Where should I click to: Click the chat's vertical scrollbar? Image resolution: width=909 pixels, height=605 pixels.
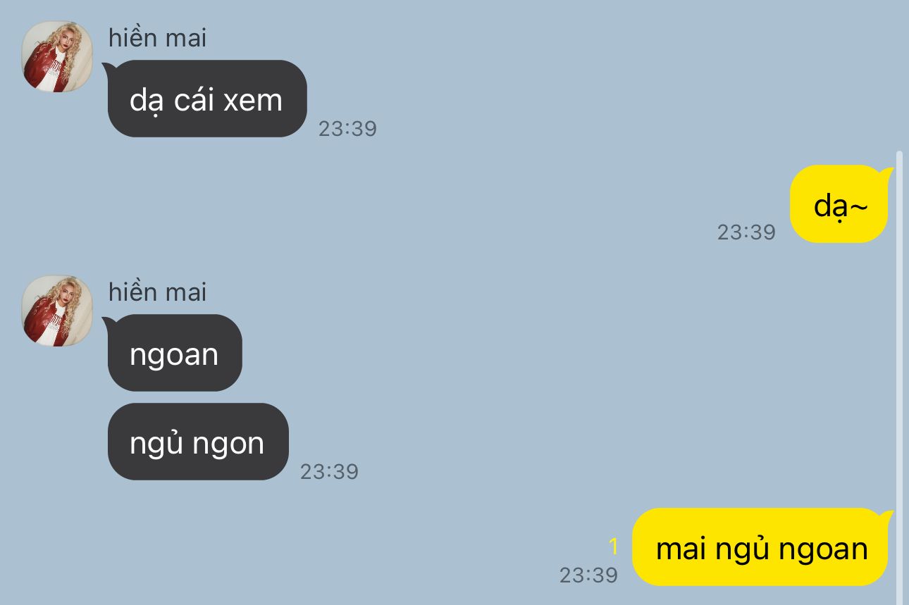[899, 377]
